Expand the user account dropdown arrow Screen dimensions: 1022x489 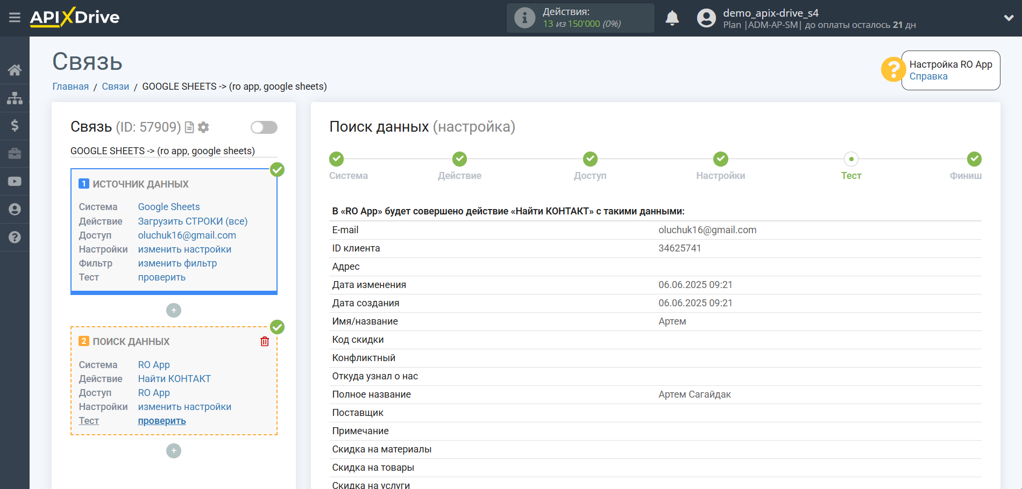(x=1008, y=18)
